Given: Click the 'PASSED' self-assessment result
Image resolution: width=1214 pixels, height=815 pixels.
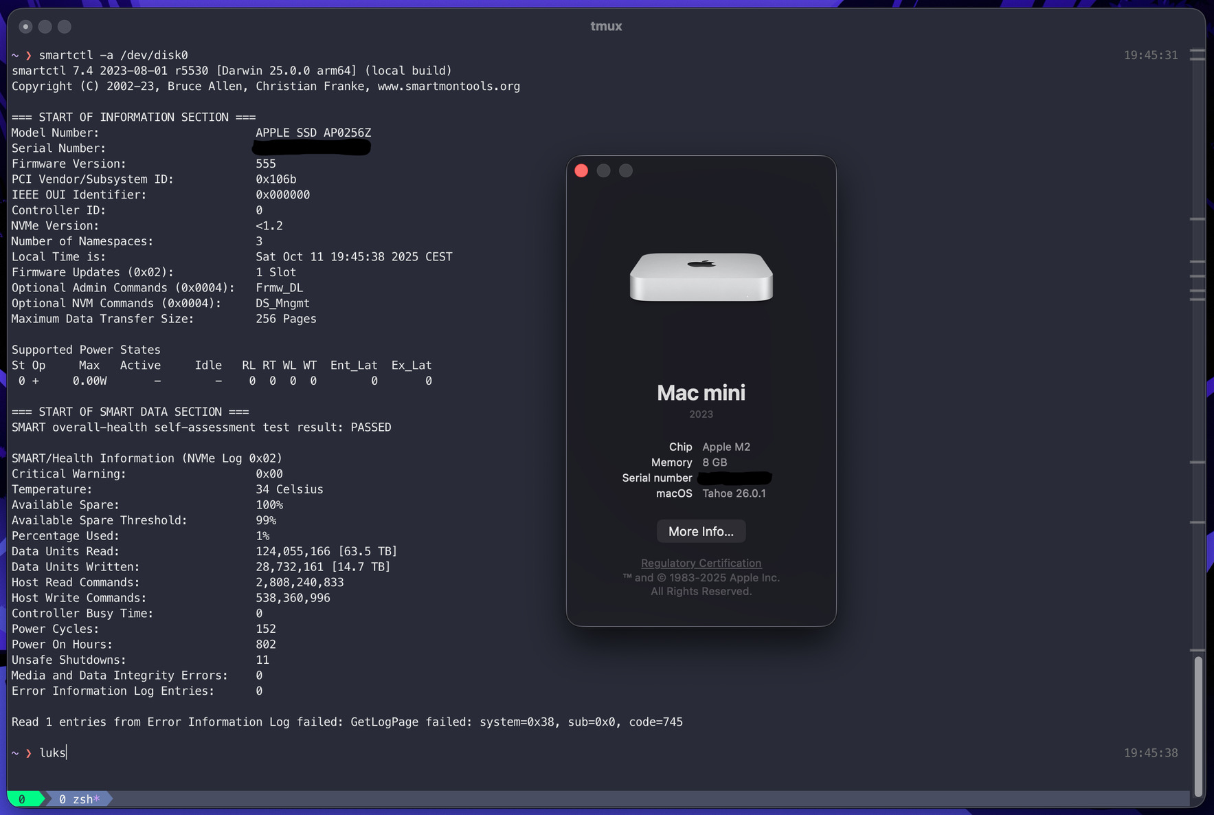Looking at the screenshot, I should [371, 427].
